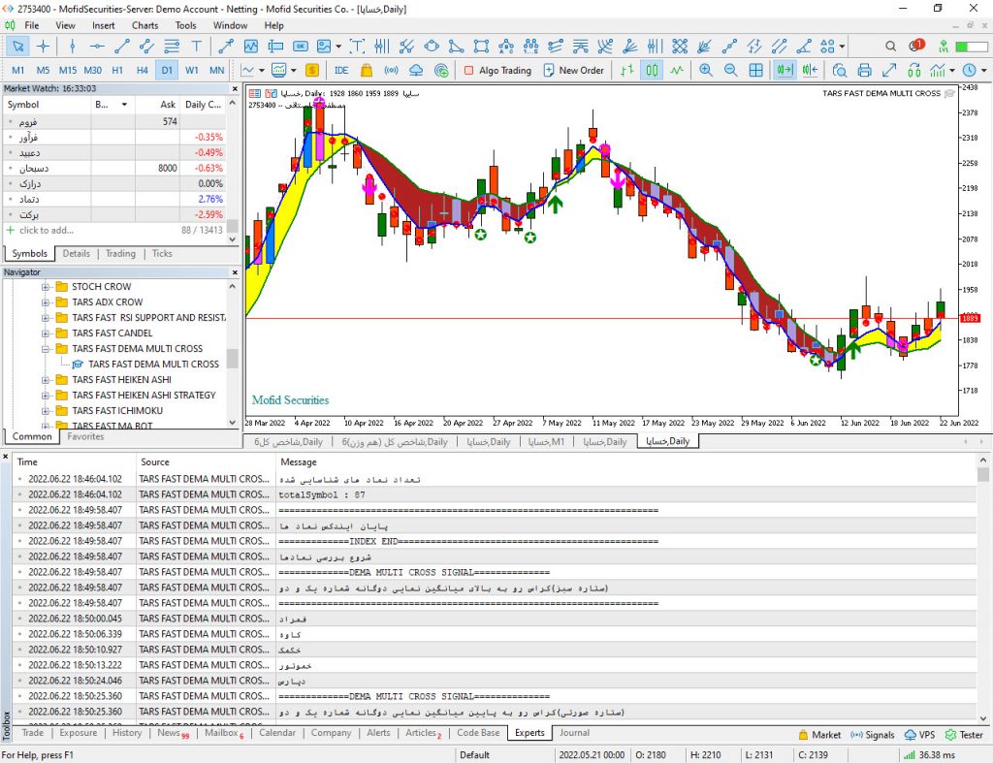Screen dimensions: 993x763
Task: Open the Market shopping bag icon
Action: tap(366, 70)
